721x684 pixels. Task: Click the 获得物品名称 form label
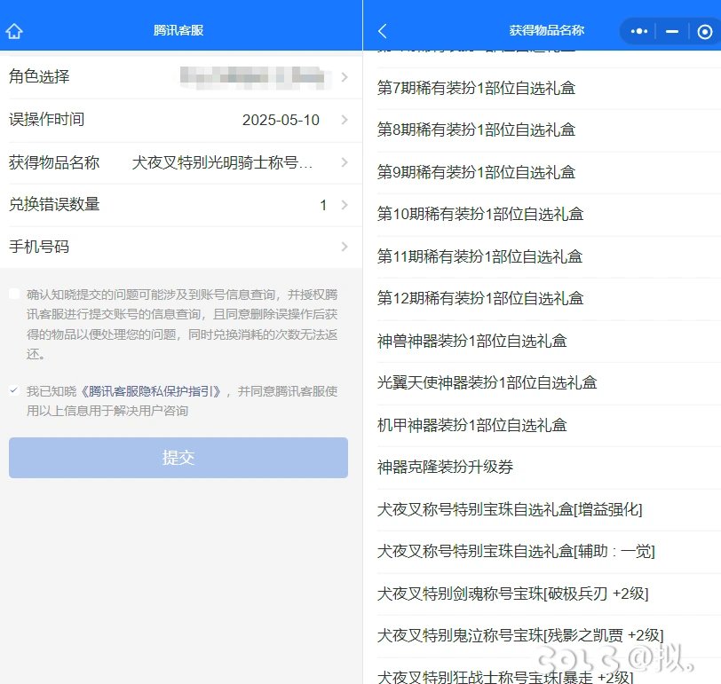[54, 162]
